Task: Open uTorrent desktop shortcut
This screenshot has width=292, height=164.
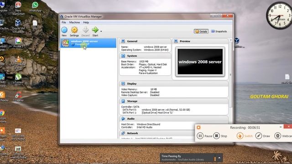Action: coord(18,78)
